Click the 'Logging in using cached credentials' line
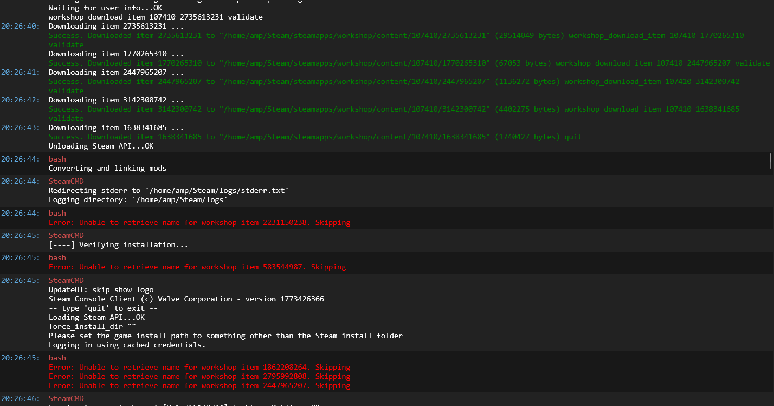774x406 pixels. [x=127, y=345]
